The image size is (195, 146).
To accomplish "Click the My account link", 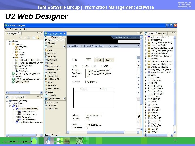I will pos(114,46).
